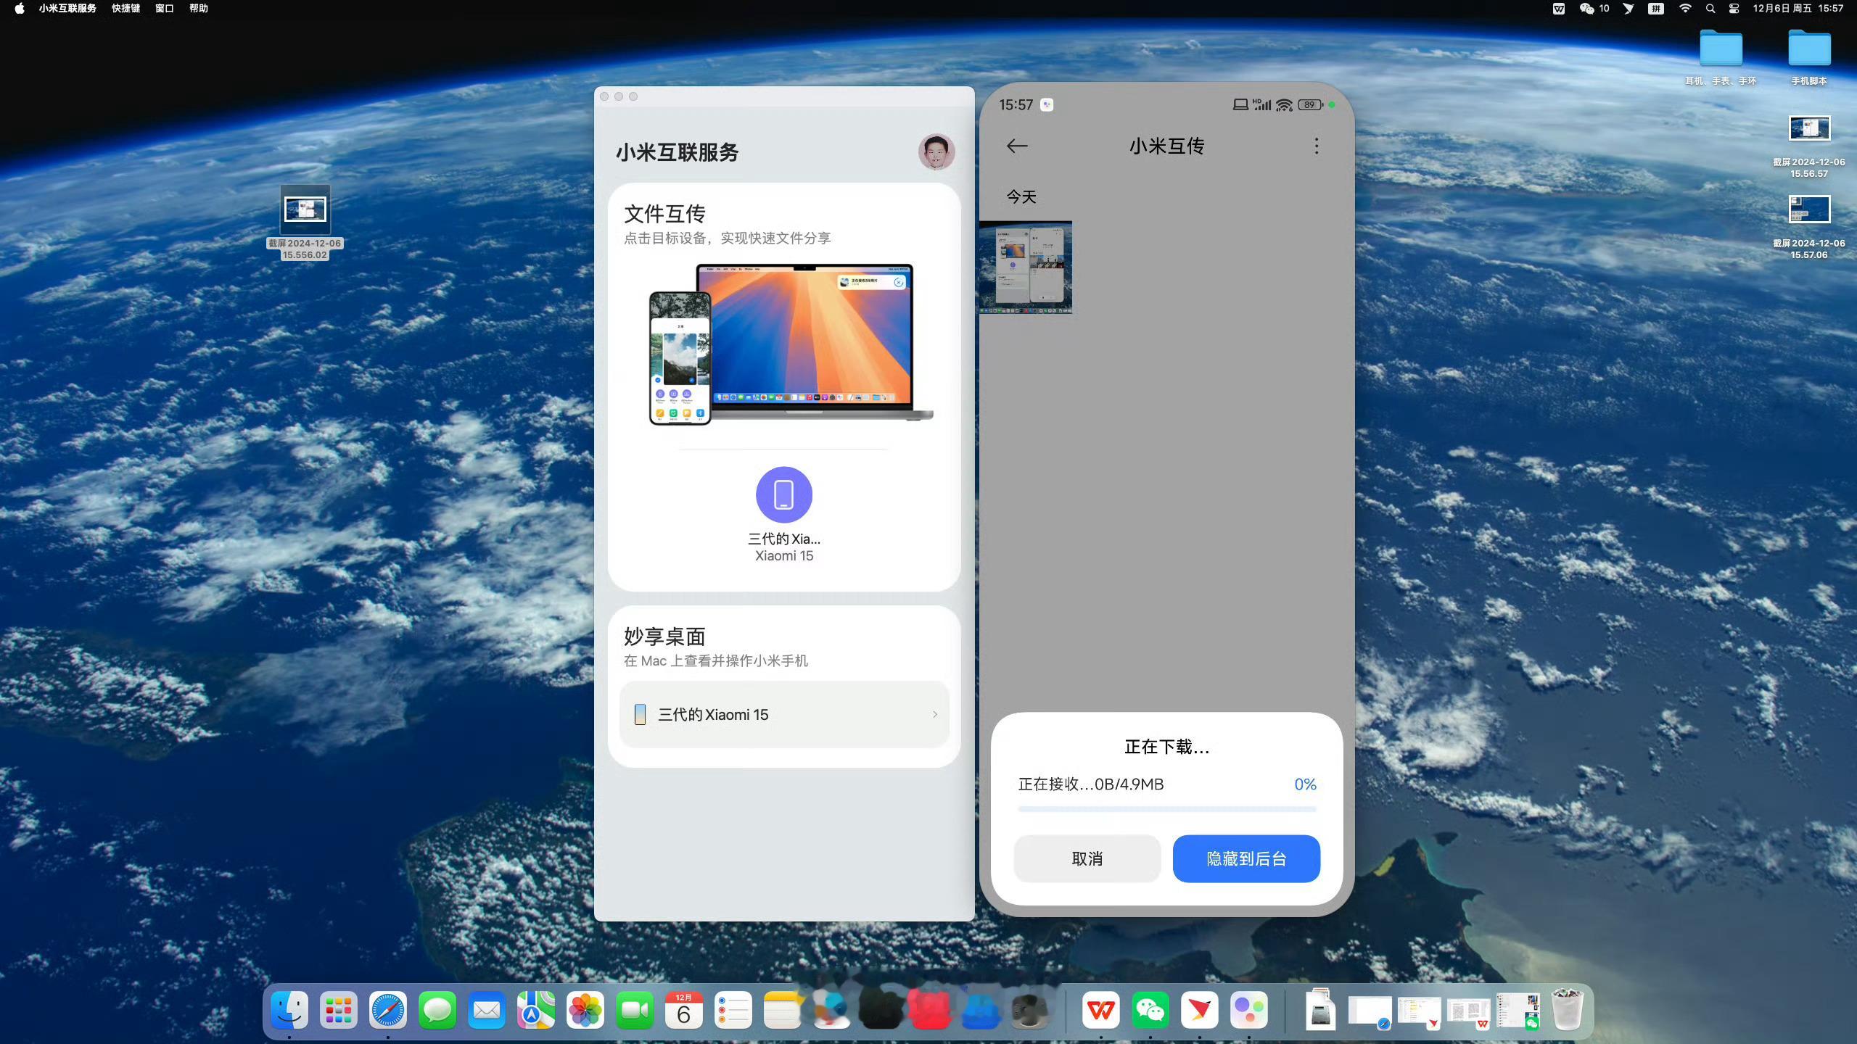Open Notes from the Dock
The height and width of the screenshot is (1044, 1857).
pyautogui.click(x=783, y=1010)
